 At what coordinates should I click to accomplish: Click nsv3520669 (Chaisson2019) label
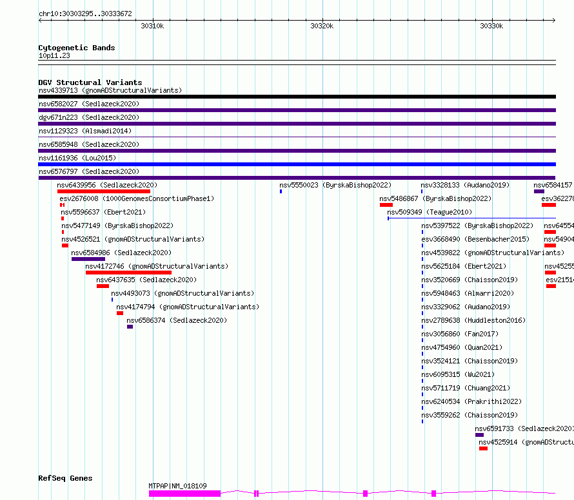[x=470, y=280]
